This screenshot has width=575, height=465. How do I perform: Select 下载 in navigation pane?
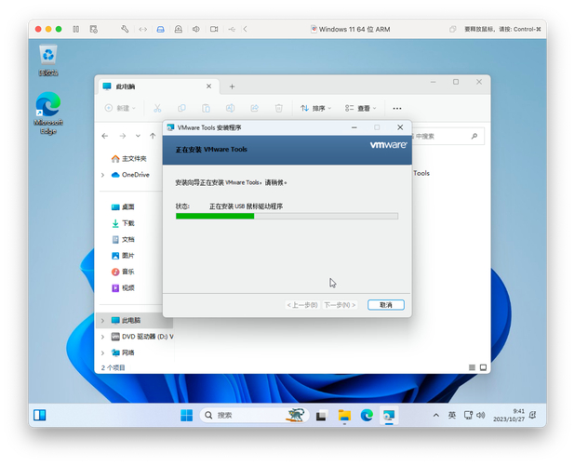(123, 223)
